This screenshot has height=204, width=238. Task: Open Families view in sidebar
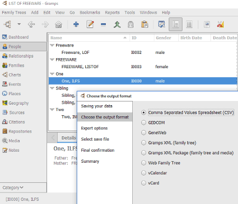(23, 66)
